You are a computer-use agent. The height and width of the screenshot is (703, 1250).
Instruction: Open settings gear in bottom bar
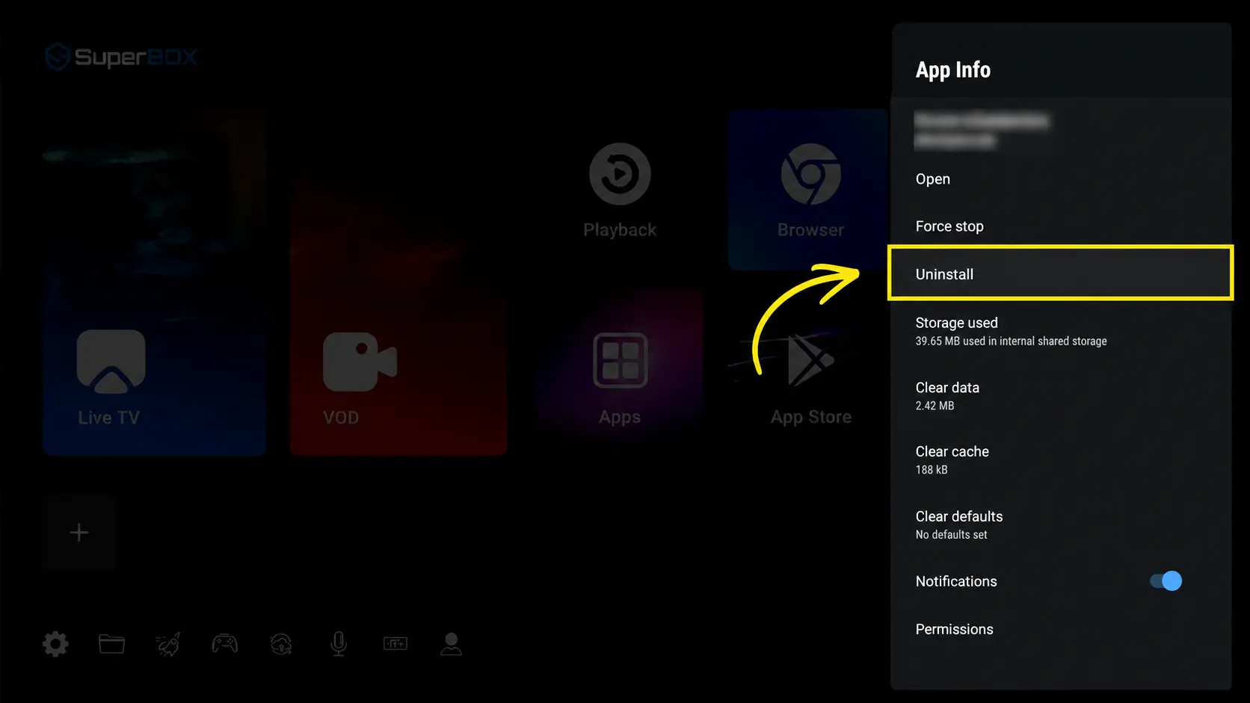[55, 644]
